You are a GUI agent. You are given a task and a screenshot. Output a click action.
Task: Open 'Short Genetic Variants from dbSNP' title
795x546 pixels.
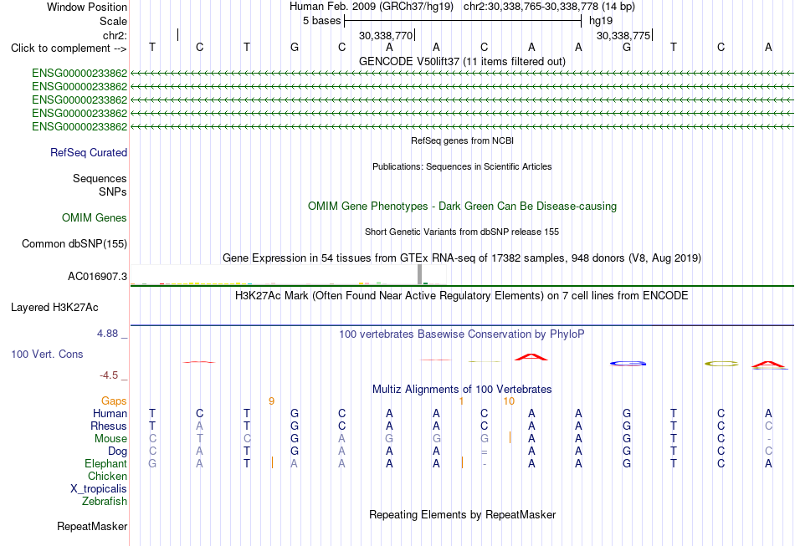click(462, 232)
